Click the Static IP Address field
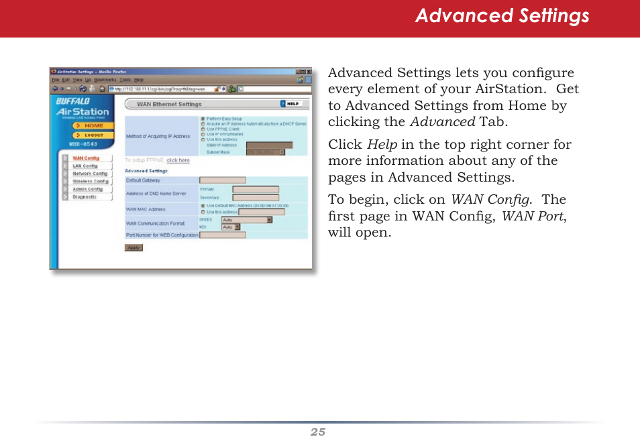Screen dimensions: 640x443 click(x=270, y=145)
